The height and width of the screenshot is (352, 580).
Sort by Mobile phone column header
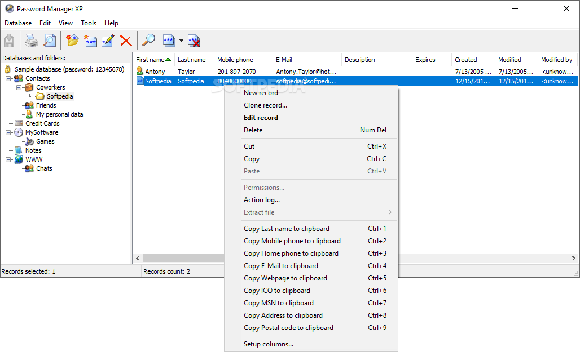click(243, 60)
